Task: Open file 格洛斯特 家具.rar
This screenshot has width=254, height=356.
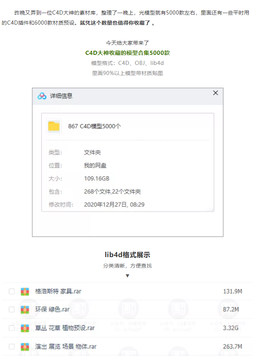Action: (x=58, y=291)
